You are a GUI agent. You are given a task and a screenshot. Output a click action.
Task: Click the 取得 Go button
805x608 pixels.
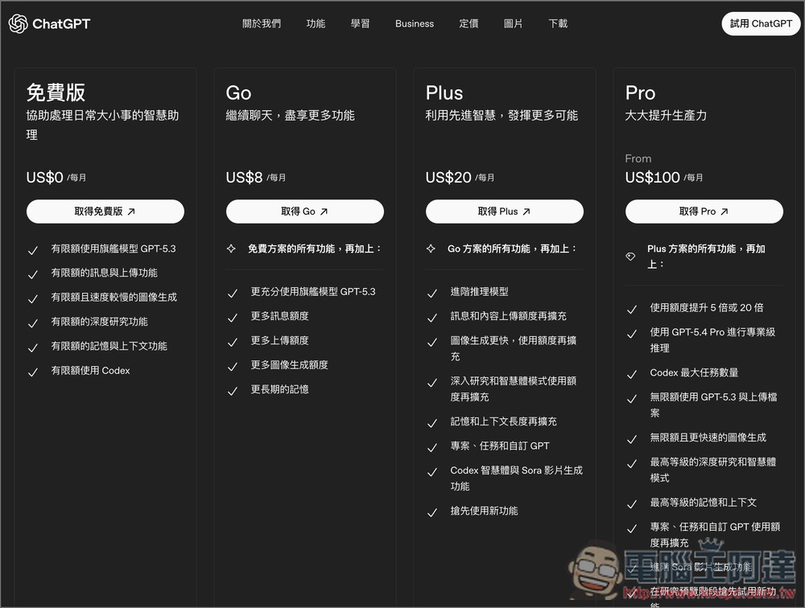click(x=304, y=212)
